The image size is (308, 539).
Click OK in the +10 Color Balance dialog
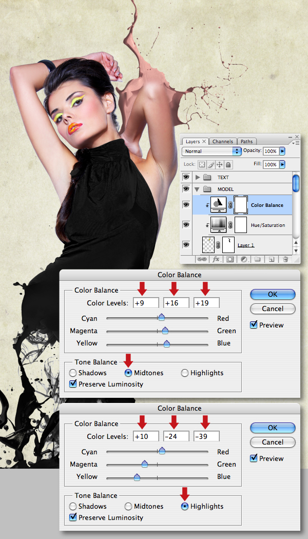[273, 428]
